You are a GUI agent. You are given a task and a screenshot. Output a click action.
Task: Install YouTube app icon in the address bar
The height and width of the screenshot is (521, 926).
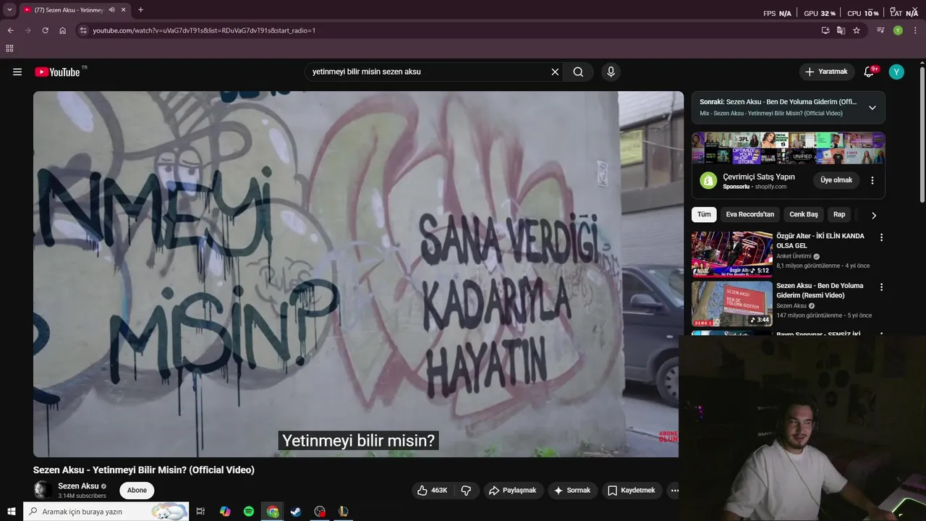[825, 30]
